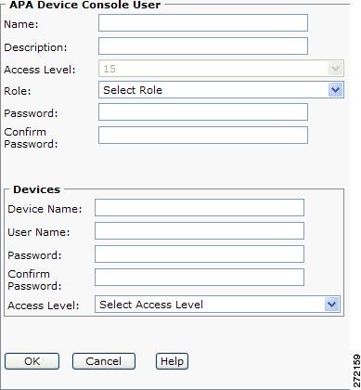Screen dimensions: 361x390
Task: Select the Device Name input field
Action: [200, 207]
